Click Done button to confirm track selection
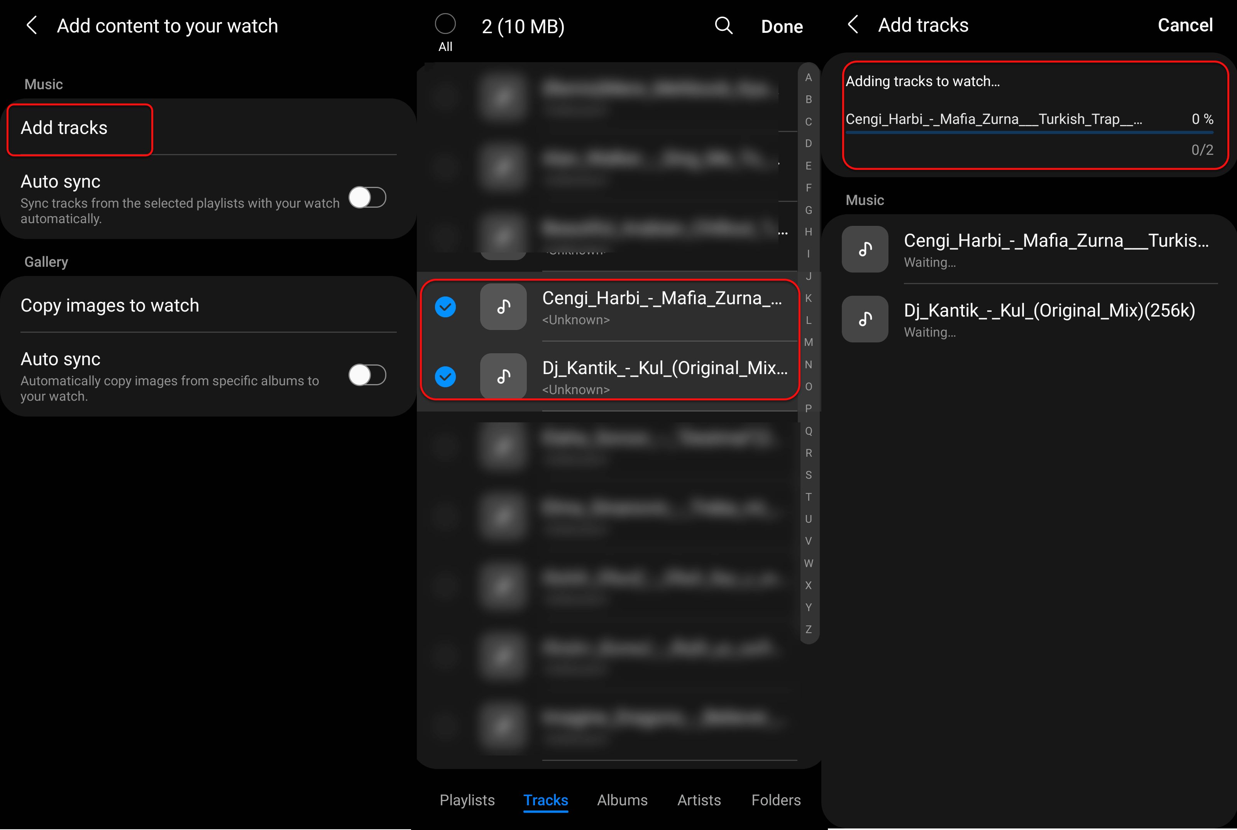 click(x=782, y=25)
